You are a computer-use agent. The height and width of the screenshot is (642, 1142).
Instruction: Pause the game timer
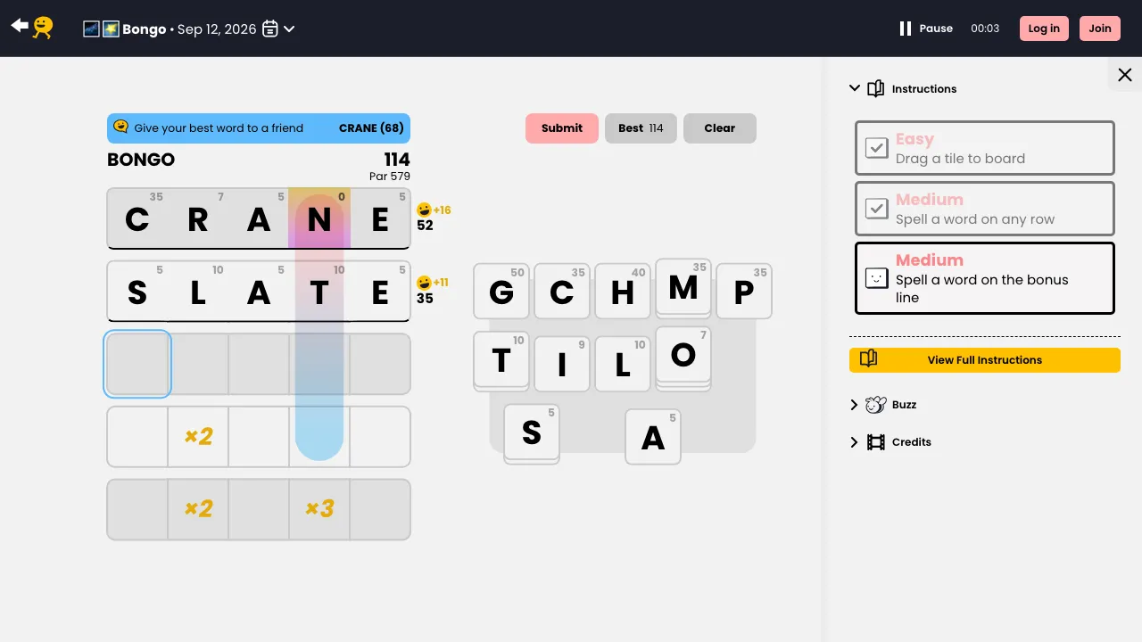coord(926,29)
